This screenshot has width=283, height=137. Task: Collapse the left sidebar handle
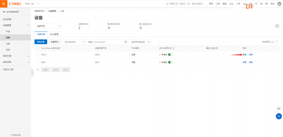(x=32, y=73)
